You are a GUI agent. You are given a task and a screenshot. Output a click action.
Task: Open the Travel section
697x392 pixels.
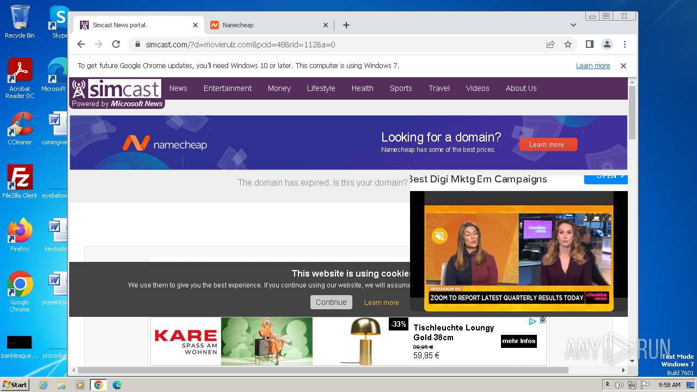point(439,88)
